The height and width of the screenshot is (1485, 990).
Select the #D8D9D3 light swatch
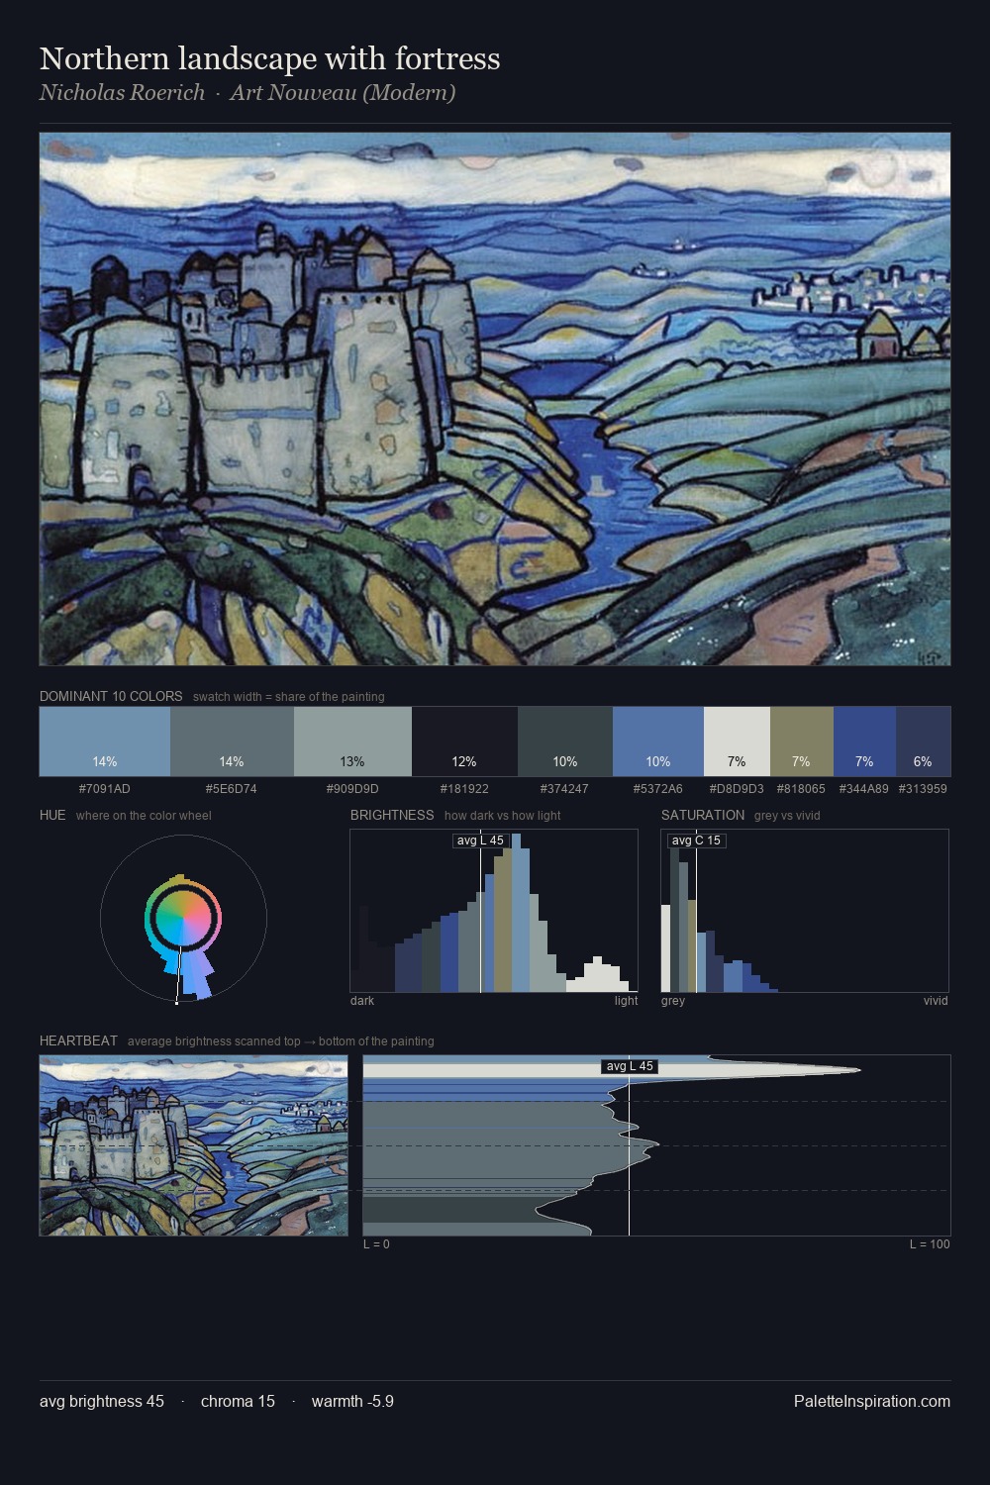coord(737,741)
